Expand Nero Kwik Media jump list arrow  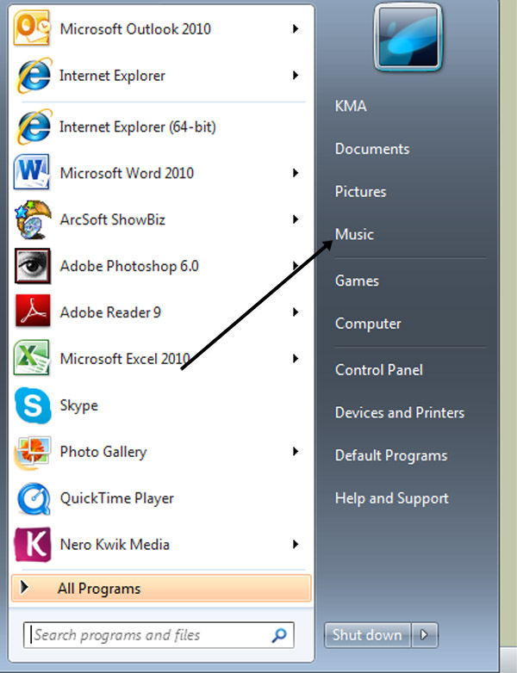(296, 544)
